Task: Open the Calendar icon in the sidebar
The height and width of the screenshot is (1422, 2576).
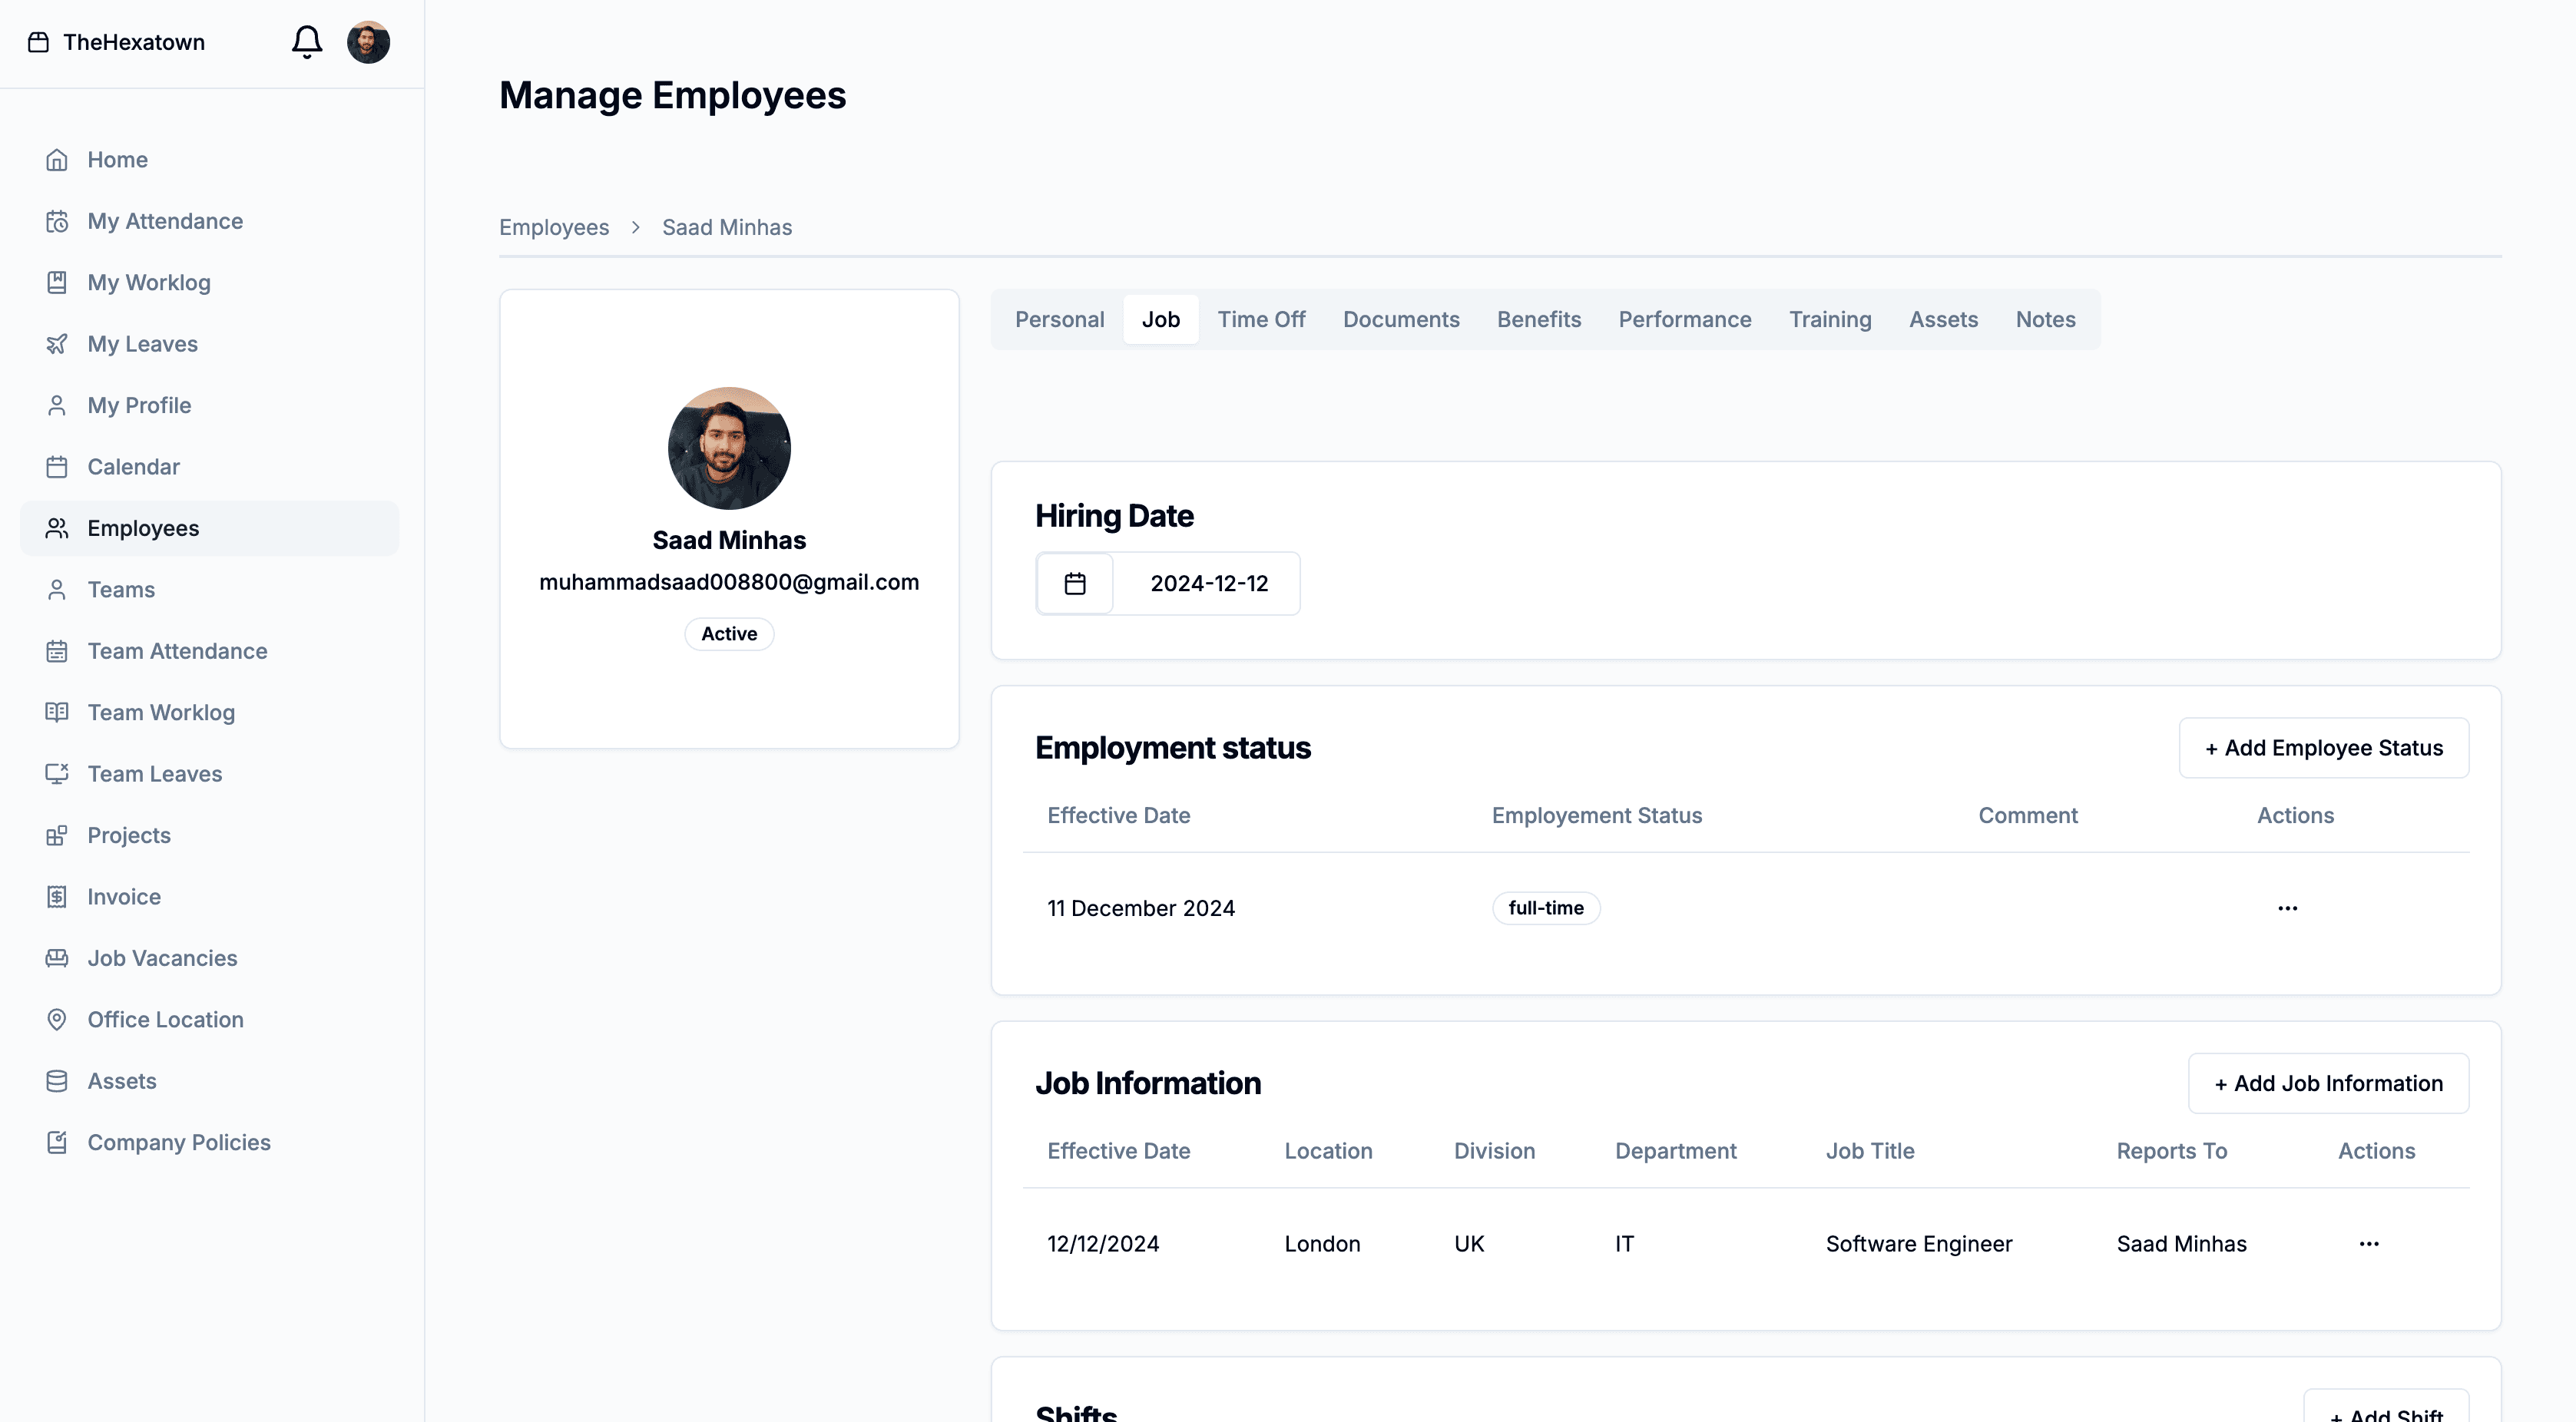Action: [x=57, y=466]
